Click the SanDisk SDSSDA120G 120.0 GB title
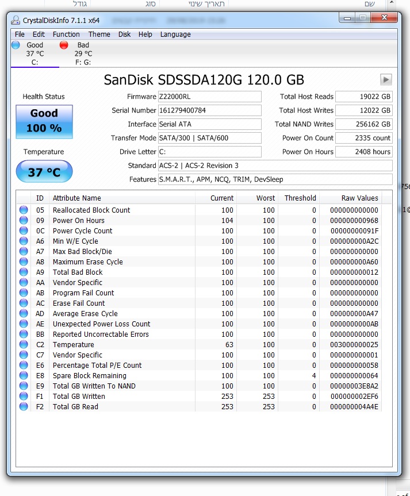 (x=204, y=80)
